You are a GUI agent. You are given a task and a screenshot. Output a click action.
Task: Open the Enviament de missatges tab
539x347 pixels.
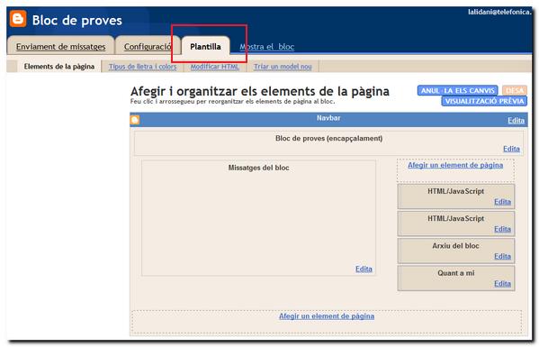[x=60, y=47]
